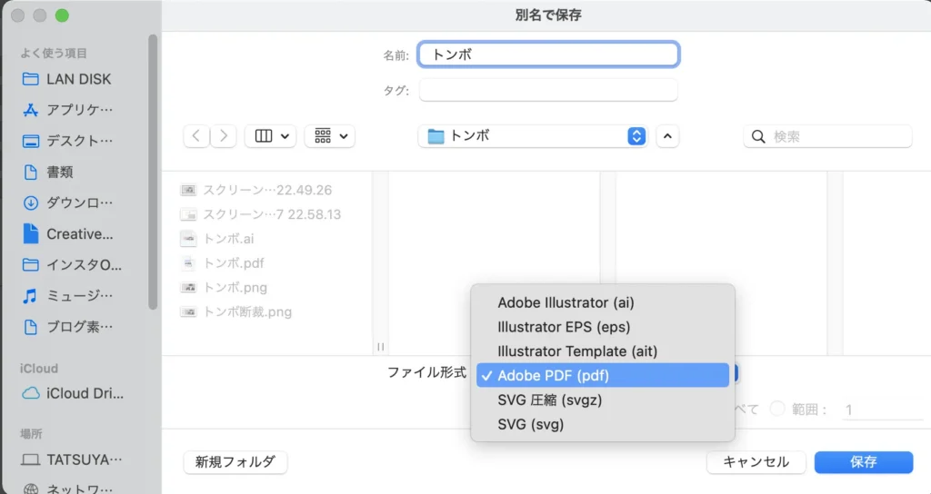Open the Applications sidebar item icon
The width and height of the screenshot is (931, 494).
tap(31, 110)
